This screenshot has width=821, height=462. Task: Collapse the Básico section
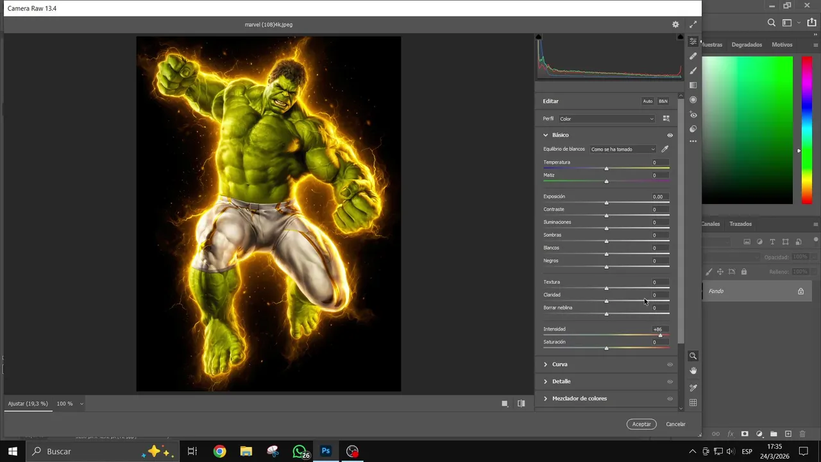(x=546, y=135)
